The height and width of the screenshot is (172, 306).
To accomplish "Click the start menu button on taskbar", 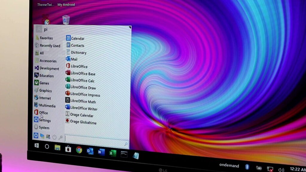I will coord(36,145).
